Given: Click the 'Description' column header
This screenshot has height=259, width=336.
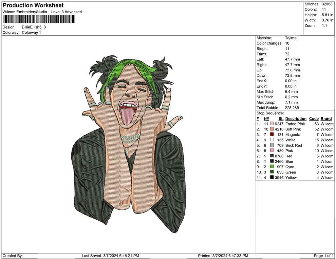Looking at the screenshot, I should click(296, 119).
